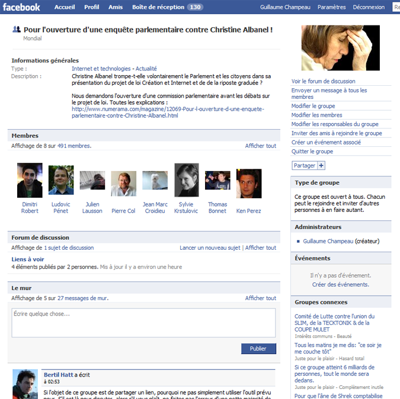
Task: Click the Publier button
Action: (258, 349)
